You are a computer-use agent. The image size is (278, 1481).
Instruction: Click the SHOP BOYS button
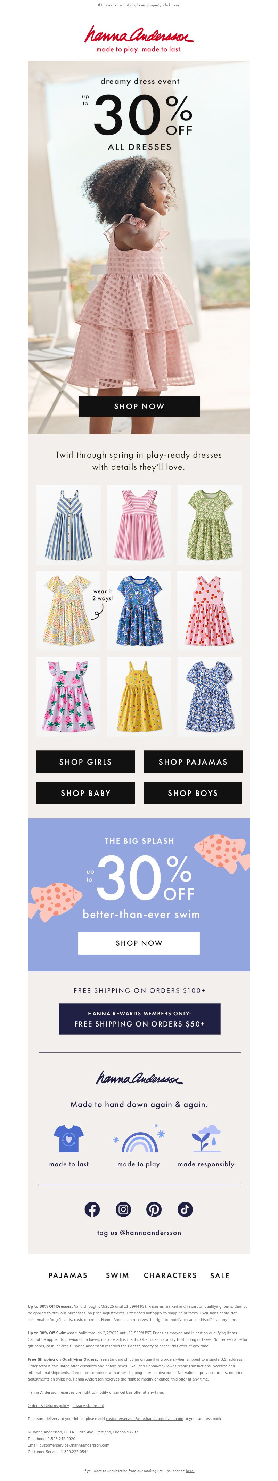coord(193,793)
